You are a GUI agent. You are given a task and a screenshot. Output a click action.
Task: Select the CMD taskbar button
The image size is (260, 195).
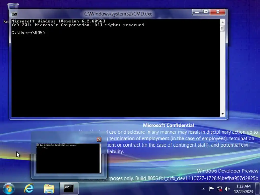tap(69, 189)
